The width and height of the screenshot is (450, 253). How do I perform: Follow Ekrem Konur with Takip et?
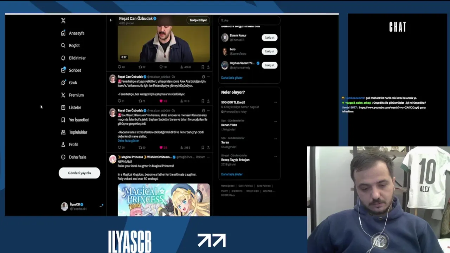[270, 38]
